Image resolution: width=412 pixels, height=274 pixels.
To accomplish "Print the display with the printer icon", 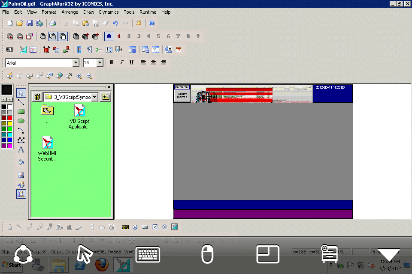I will coord(52,24).
